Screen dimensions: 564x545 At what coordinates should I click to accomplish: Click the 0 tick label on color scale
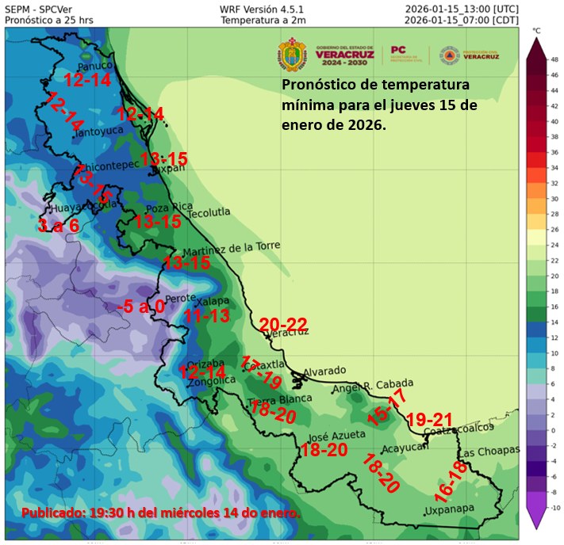553,430
